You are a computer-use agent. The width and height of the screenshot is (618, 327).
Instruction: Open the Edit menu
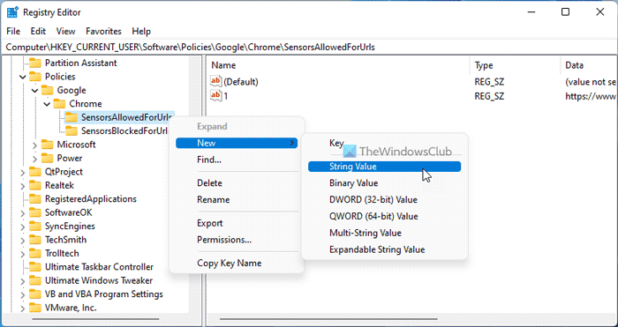coord(38,31)
